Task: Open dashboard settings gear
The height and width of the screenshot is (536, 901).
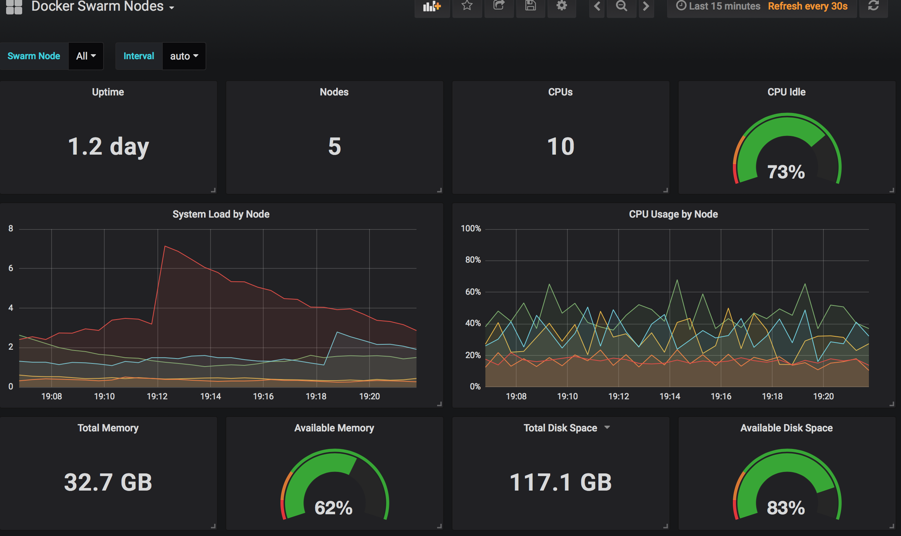Action: 561,6
